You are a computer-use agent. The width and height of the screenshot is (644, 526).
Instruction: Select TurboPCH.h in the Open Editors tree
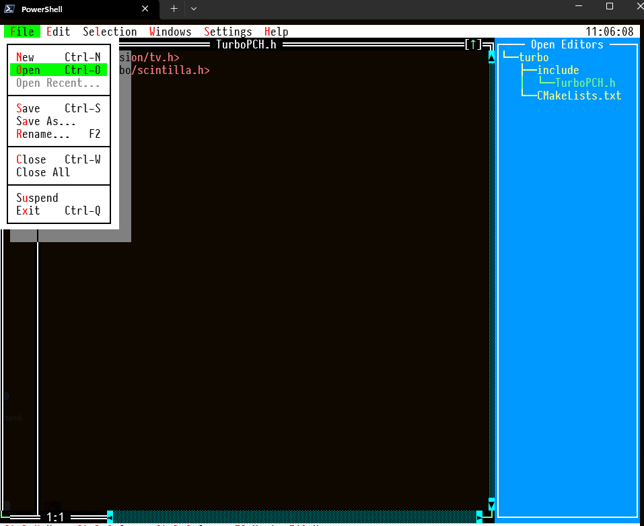coord(585,83)
